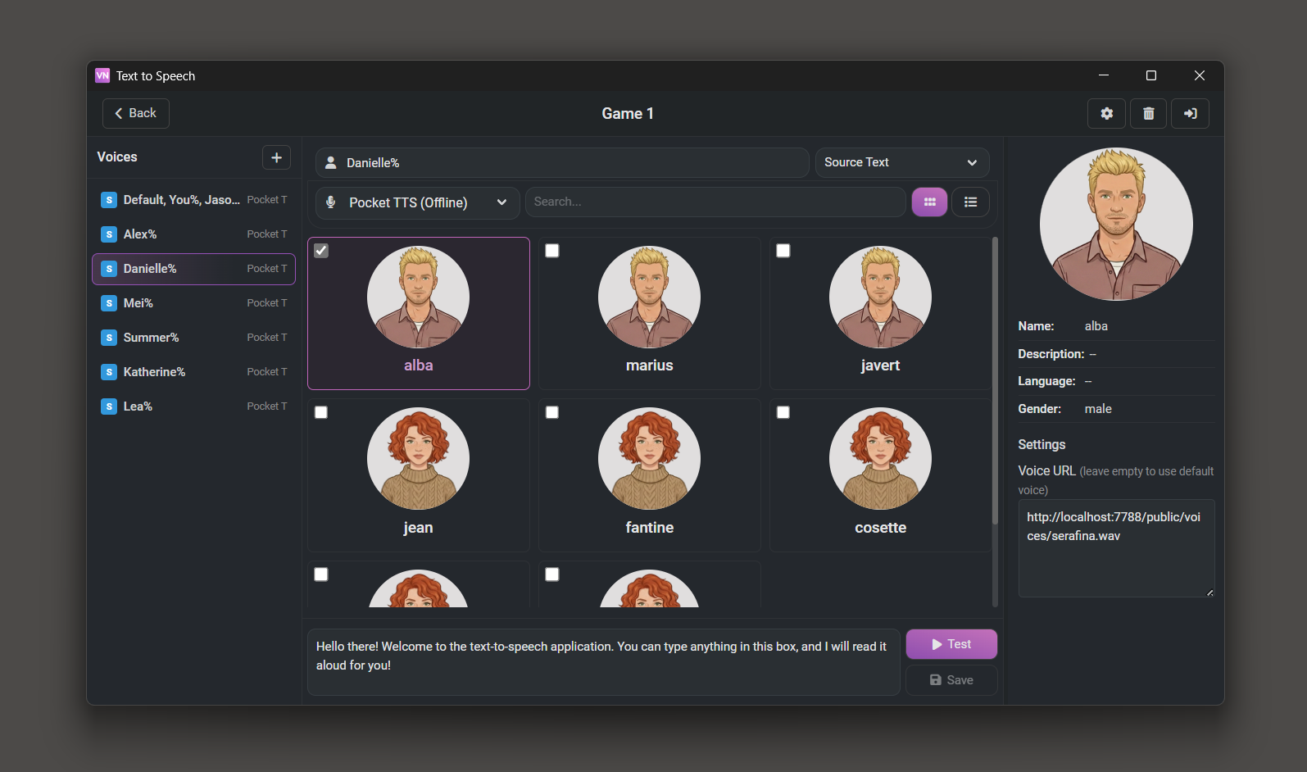Viewport: 1307px width, 772px height.
Task: Switch to list view layout
Action: (970, 202)
